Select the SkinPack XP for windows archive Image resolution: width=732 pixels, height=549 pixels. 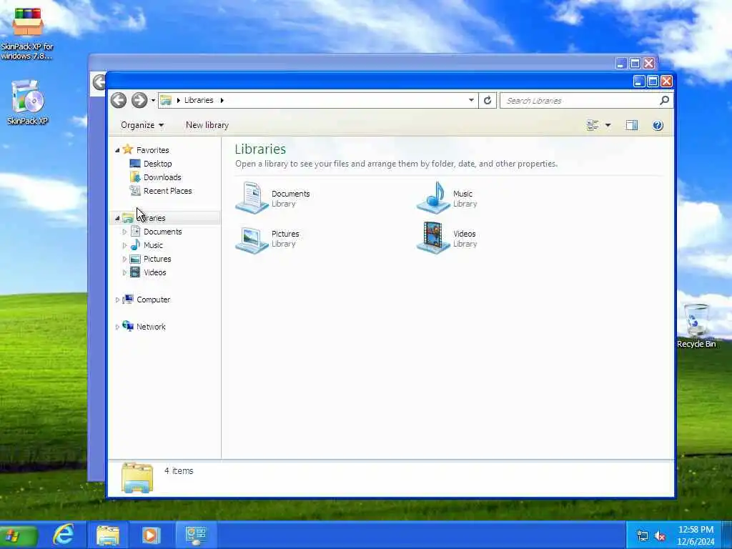[x=27, y=33]
